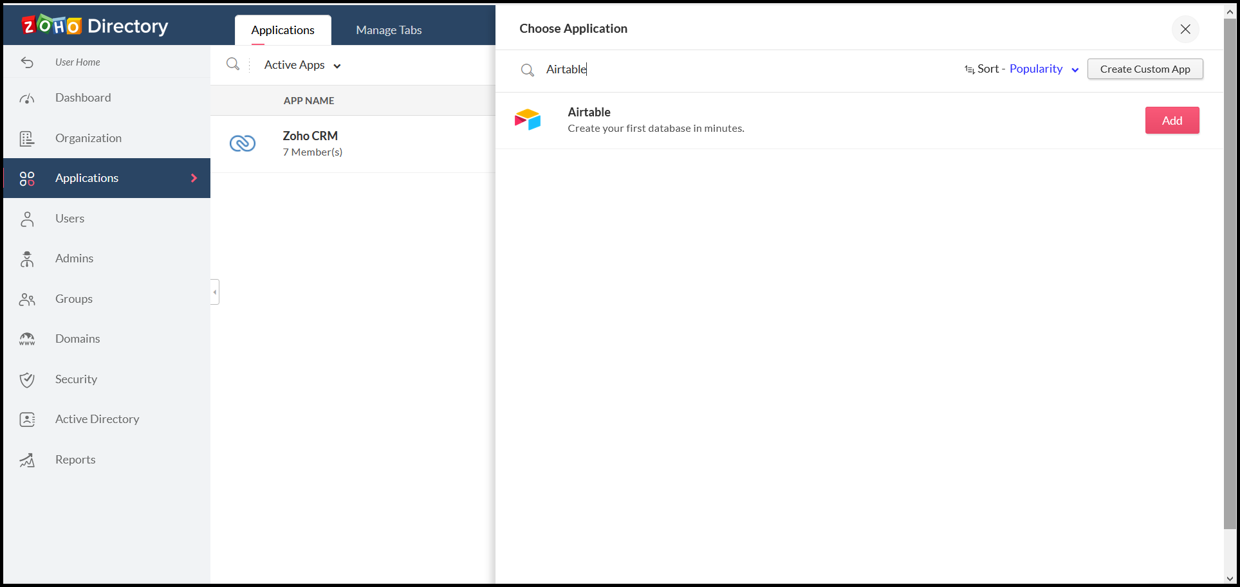
Task: Collapse the left sidebar panel
Action: [215, 291]
